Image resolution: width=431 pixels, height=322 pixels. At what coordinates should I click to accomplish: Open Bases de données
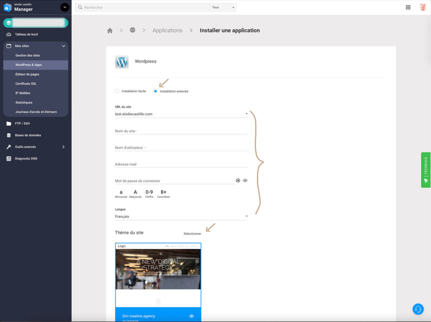click(x=28, y=135)
